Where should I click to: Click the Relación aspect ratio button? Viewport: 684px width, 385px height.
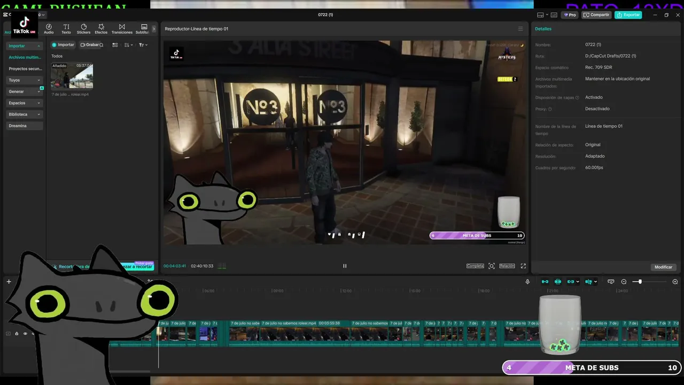coord(507,266)
